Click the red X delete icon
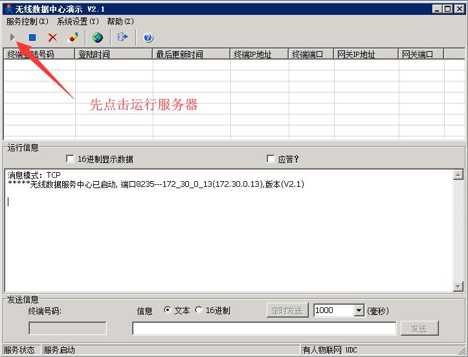 [52, 38]
